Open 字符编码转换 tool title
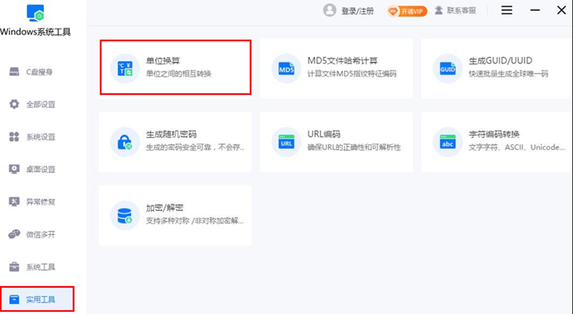Image resolution: width=573 pixels, height=314 pixels. [x=494, y=134]
